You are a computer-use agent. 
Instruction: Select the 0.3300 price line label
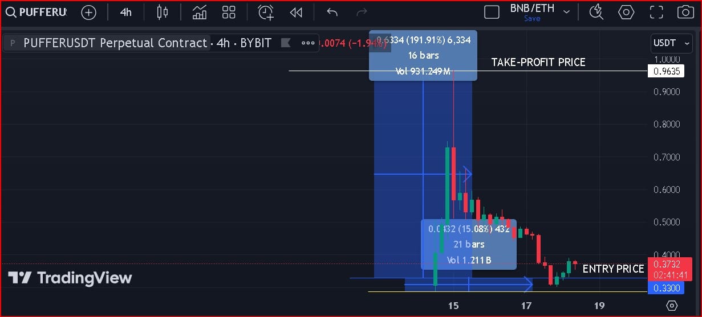tap(667, 289)
